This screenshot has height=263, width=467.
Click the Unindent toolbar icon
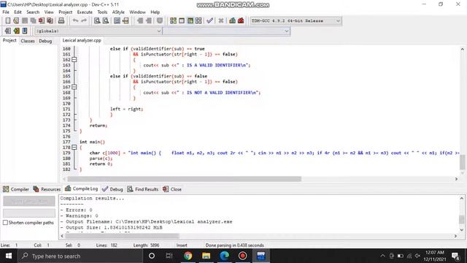click(x=148, y=20)
